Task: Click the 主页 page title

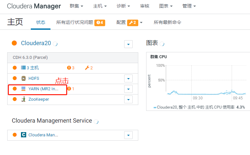Action: point(15,22)
